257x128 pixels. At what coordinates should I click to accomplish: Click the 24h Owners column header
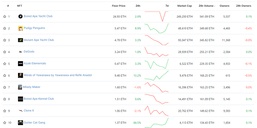click(244, 6)
